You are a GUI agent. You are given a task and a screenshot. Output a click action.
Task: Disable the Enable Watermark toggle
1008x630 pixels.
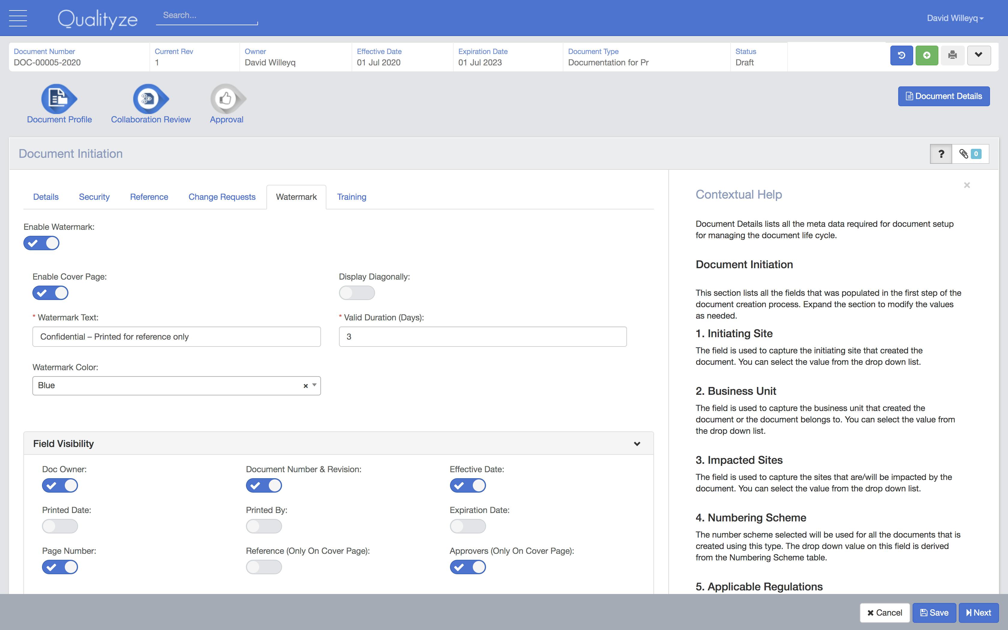point(41,243)
